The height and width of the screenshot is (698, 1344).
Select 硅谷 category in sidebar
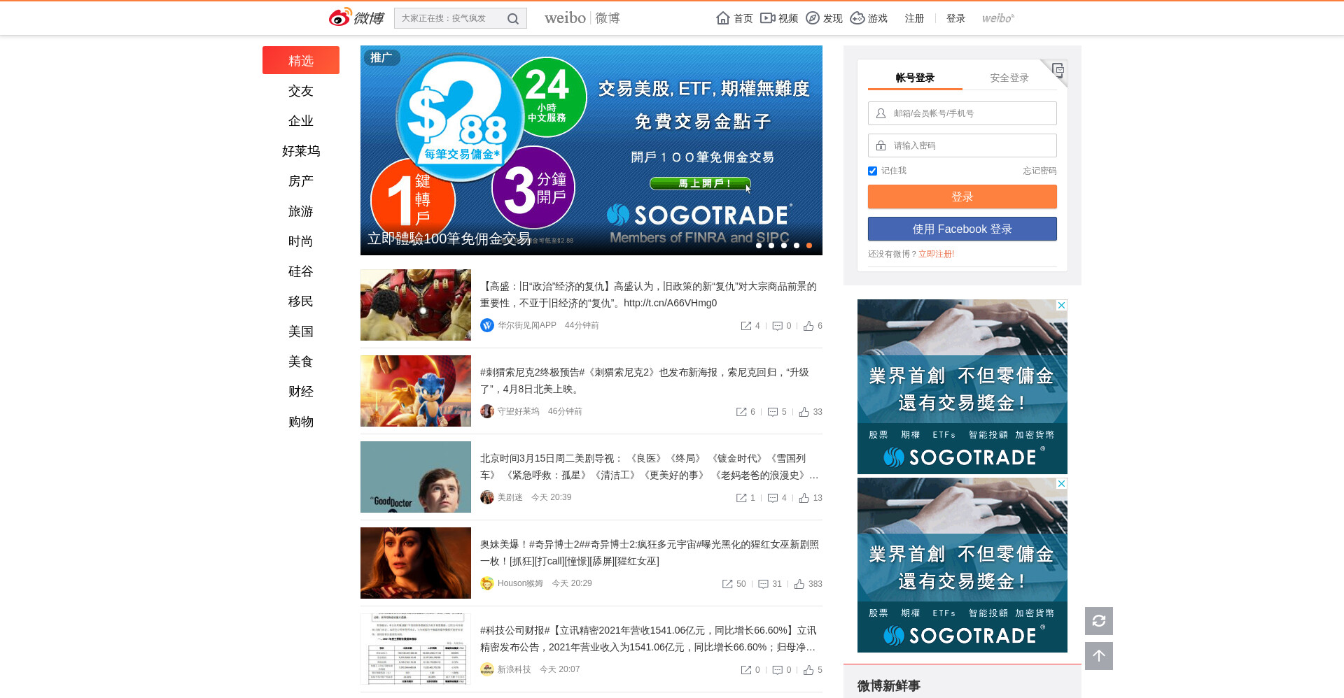tap(301, 271)
